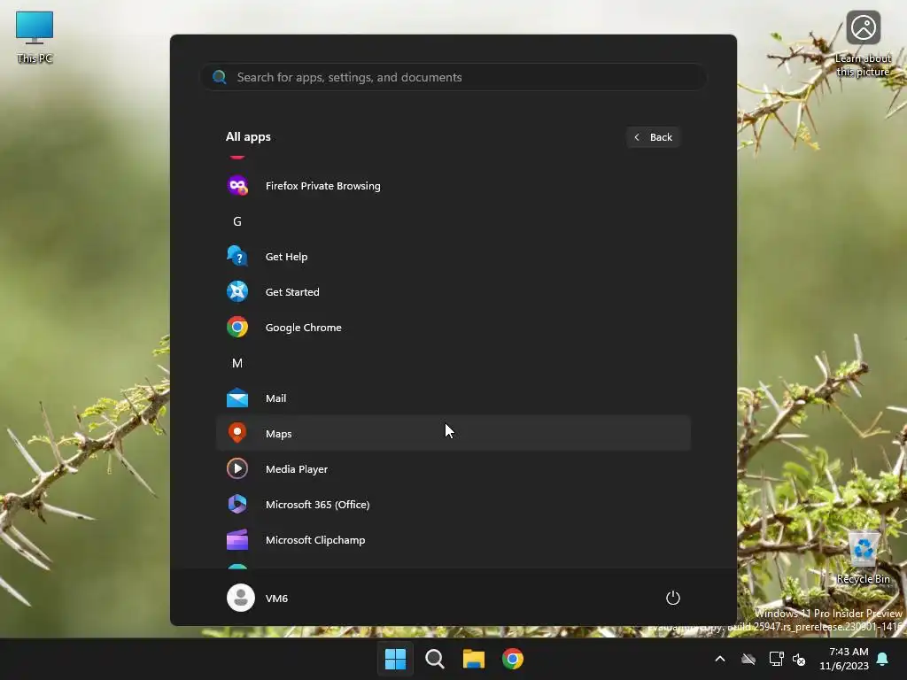The height and width of the screenshot is (680, 907).
Task: Show hidden icons chevron in system tray
Action: pyautogui.click(x=720, y=659)
